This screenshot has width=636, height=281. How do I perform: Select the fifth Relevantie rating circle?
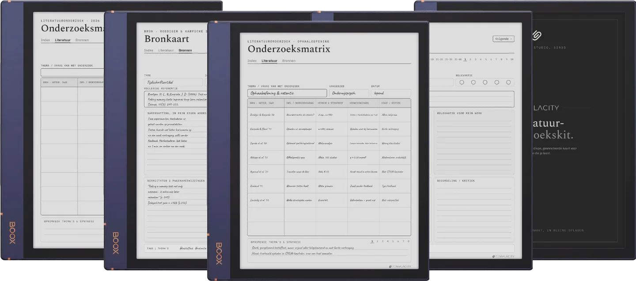[508, 82]
